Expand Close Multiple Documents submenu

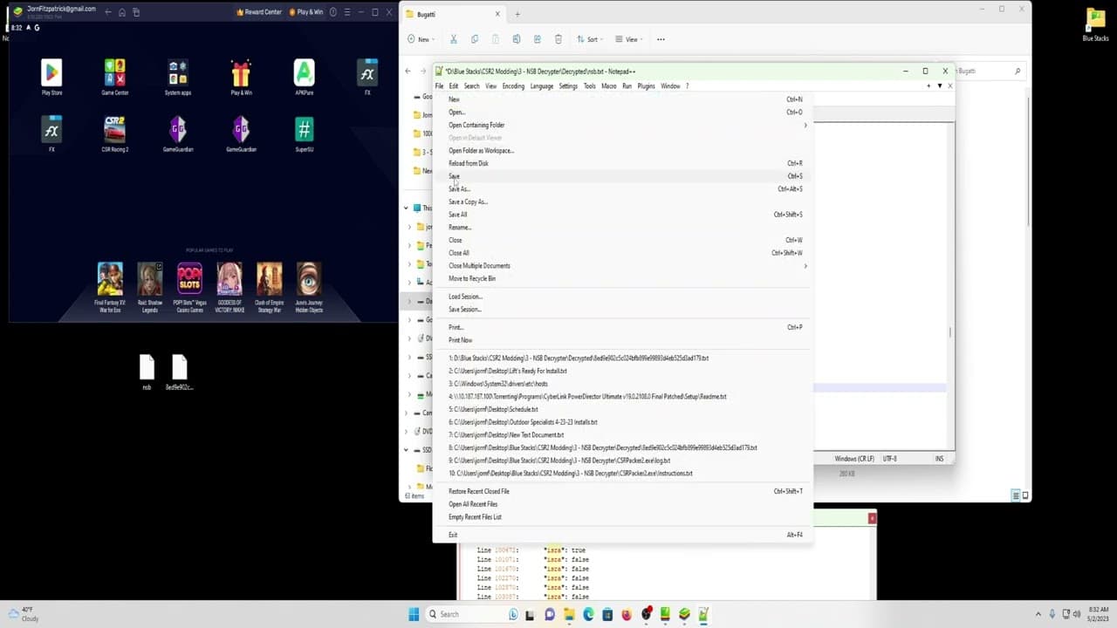(x=622, y=265)
